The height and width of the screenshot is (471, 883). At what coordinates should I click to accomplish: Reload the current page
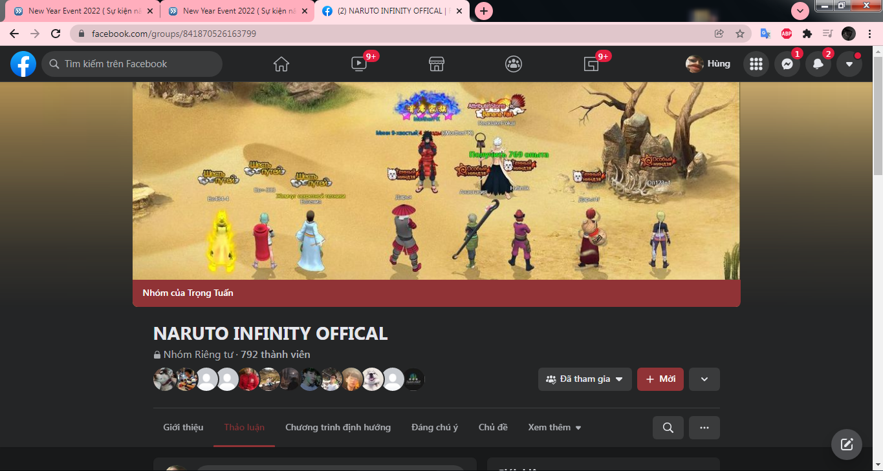tap(56, 34)
